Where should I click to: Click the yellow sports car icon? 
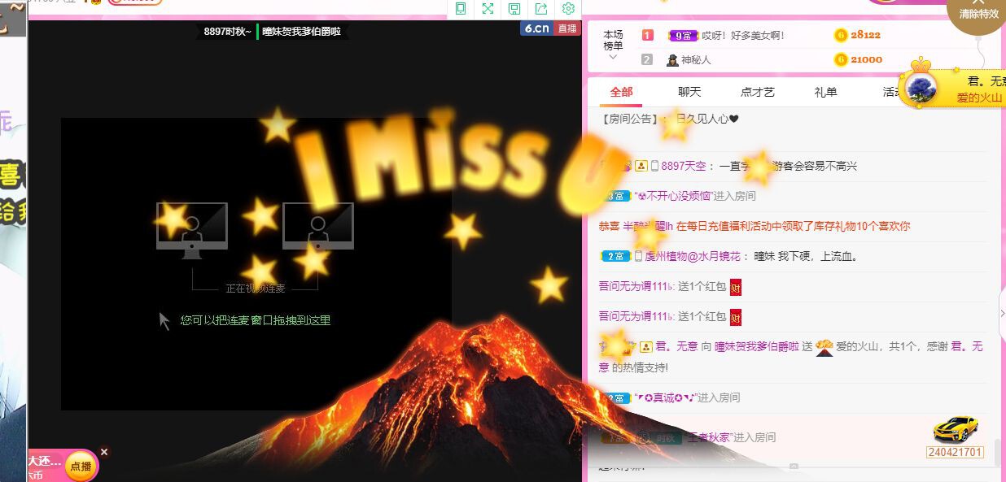(955, 428)
